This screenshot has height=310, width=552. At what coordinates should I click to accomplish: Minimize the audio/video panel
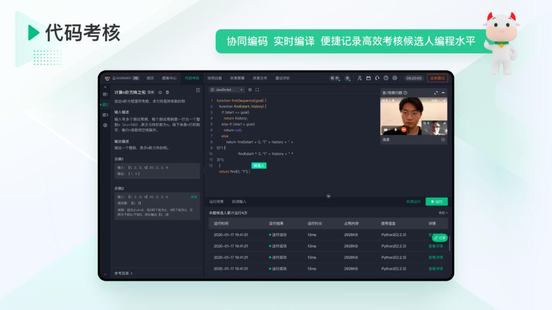(x=443, y=93)
